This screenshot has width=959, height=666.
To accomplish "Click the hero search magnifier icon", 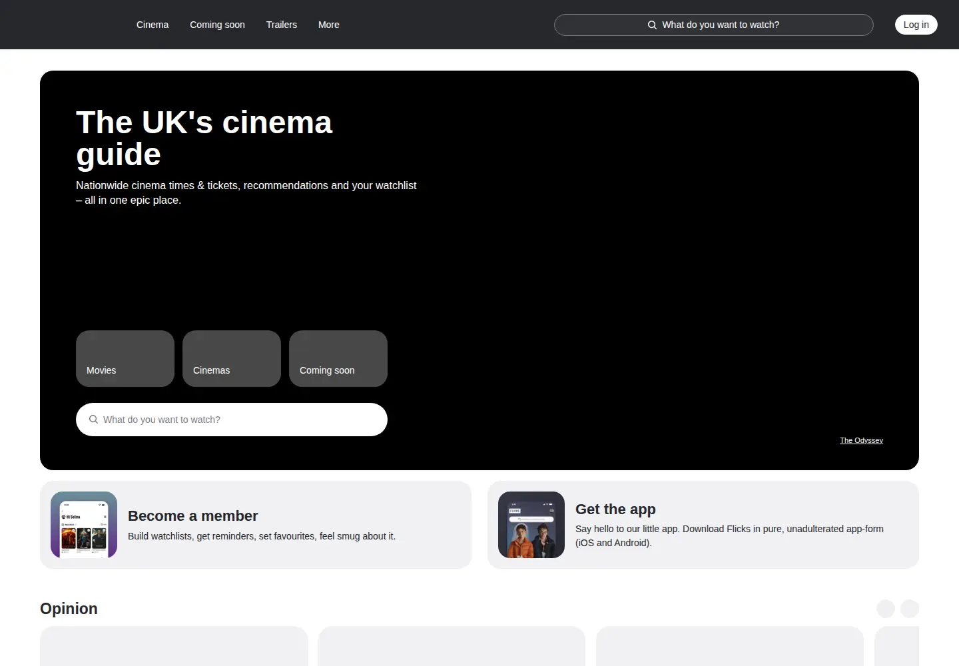I will [x=94, y=420].
